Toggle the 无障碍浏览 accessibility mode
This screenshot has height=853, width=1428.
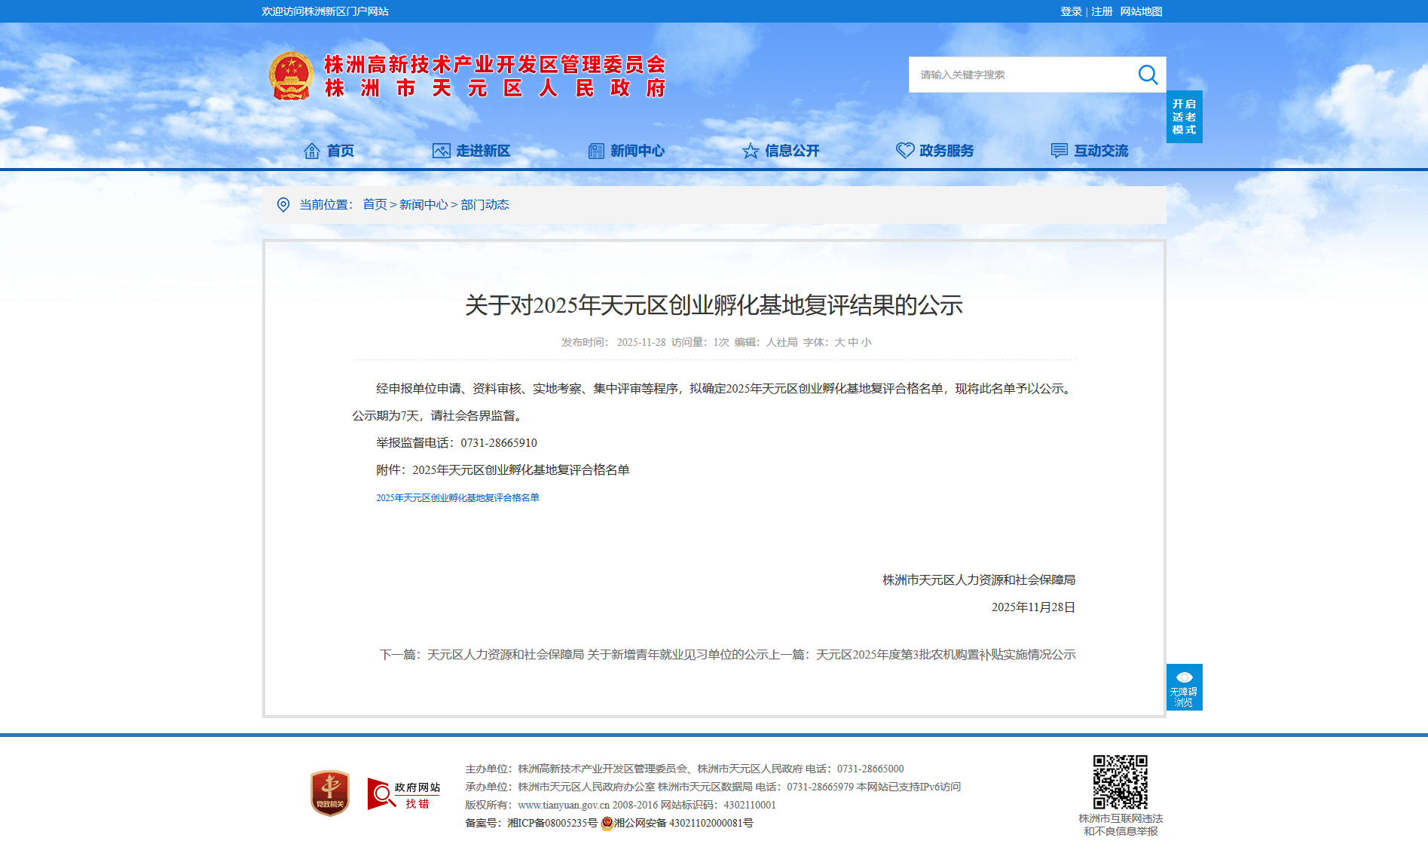[x=1184, y=687]
